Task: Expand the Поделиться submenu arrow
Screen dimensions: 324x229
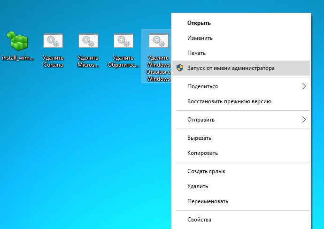Action: 304,86
